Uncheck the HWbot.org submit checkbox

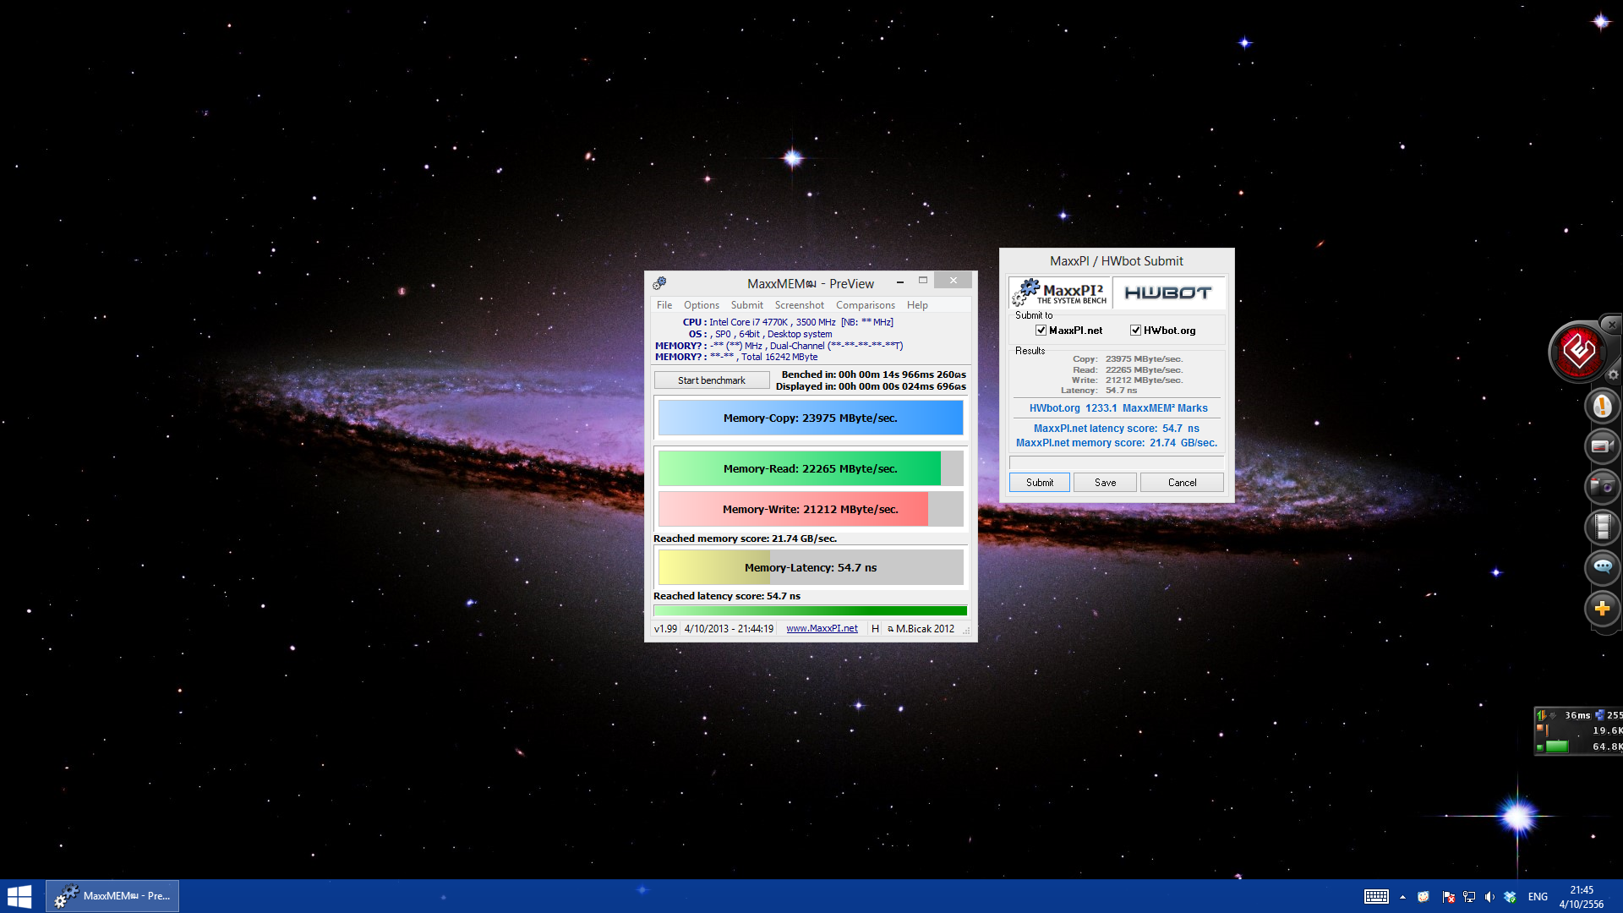[1135, 331]
